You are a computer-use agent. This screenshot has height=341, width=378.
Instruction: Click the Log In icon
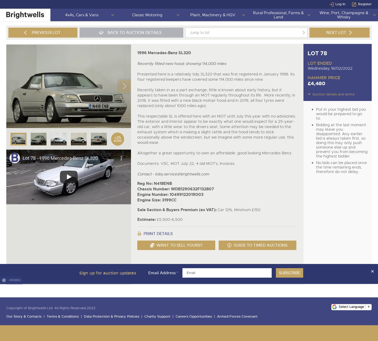tap(331, 4)
